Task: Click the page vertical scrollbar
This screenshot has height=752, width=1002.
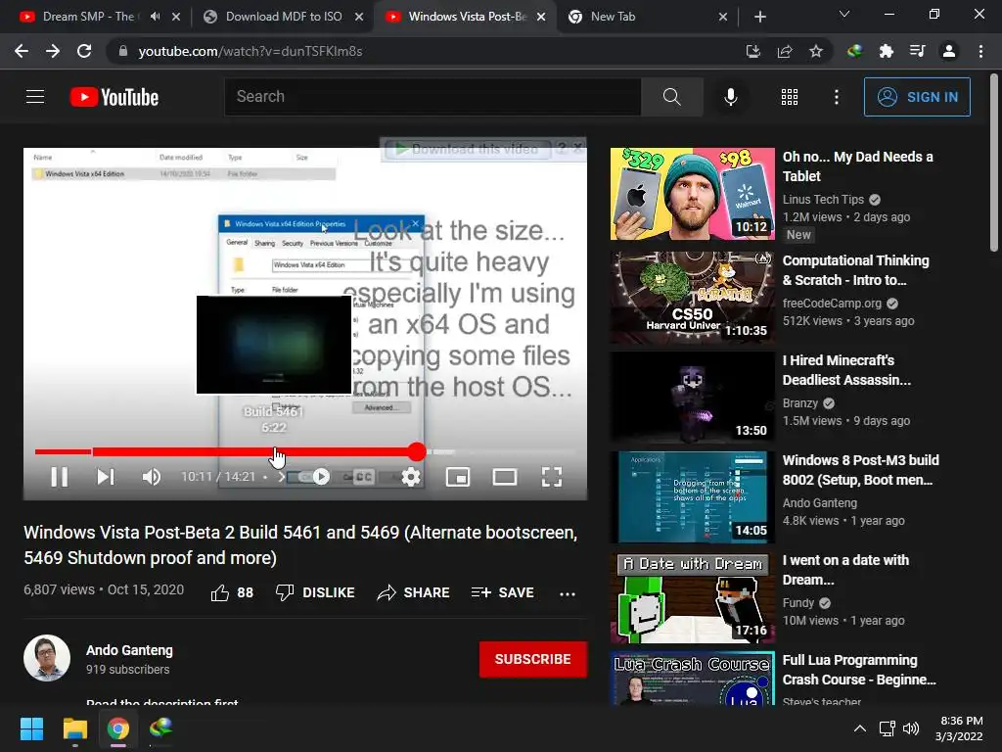Action: [994, 164]
